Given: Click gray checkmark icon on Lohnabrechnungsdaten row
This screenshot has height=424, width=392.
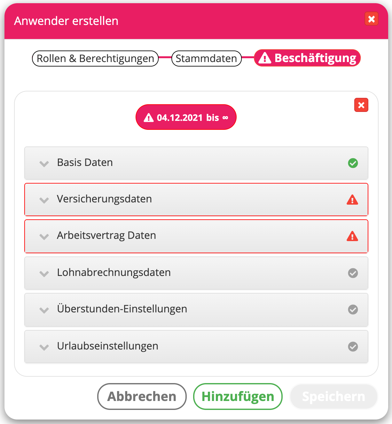Looking at the screenshot, I should tap(353, 273).
